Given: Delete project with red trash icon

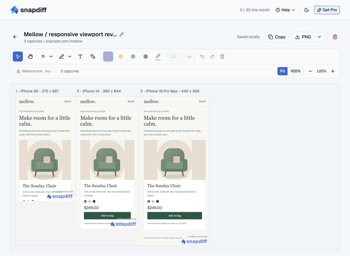Looking at the screenshot, I should click(335, 37).
